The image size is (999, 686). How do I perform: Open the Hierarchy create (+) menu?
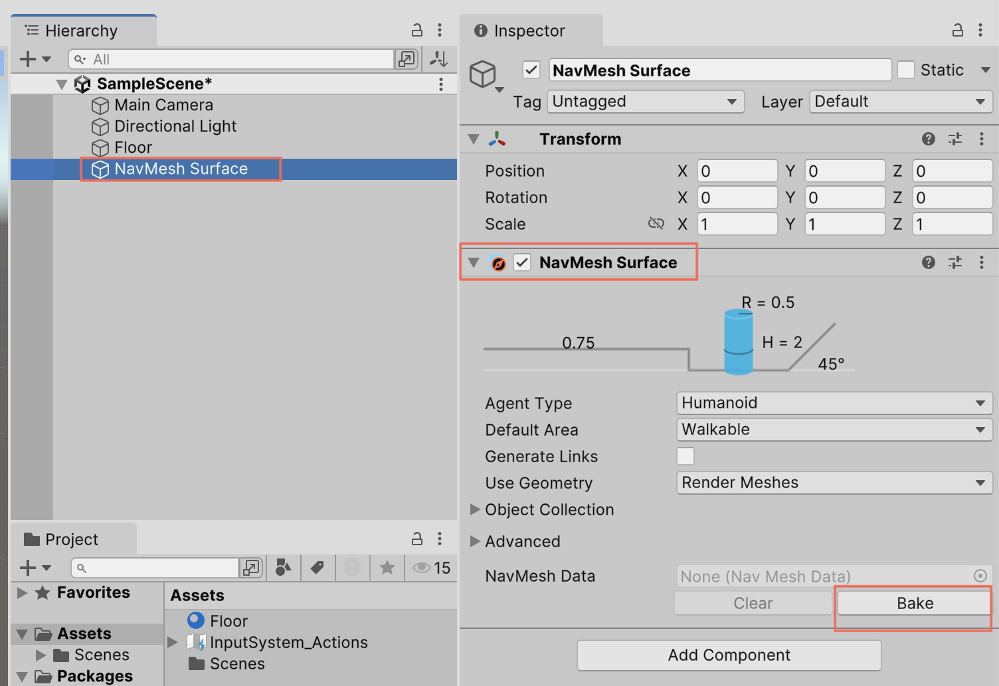click(x=28, y=58)
